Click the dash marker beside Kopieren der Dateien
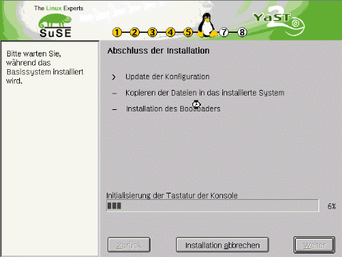Viewport: 342px width, 257px height. [114, 94]
